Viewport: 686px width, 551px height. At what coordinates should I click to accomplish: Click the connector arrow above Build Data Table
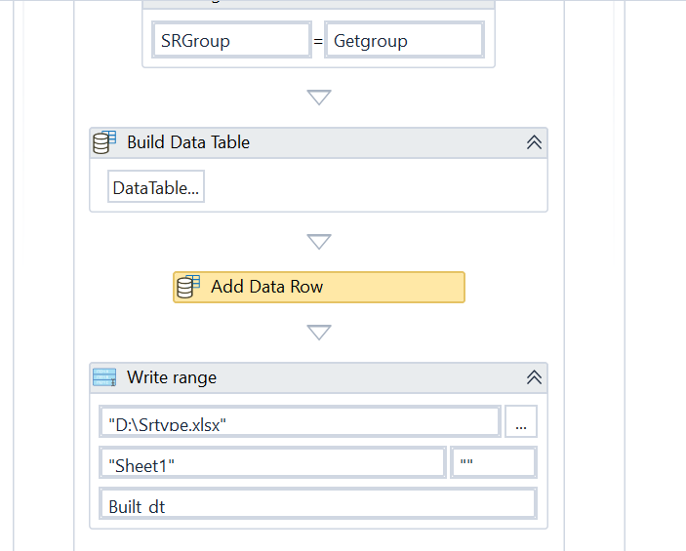pyautogui.click(x=319, y=98)
